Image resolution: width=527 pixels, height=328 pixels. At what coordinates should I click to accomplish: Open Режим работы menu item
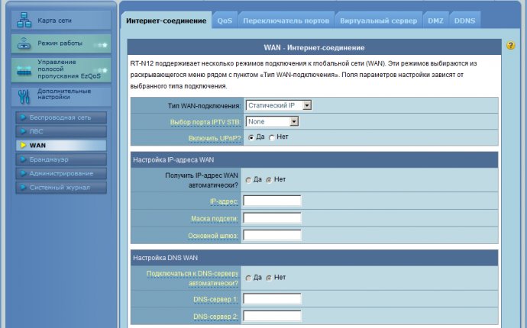(61, 43)
